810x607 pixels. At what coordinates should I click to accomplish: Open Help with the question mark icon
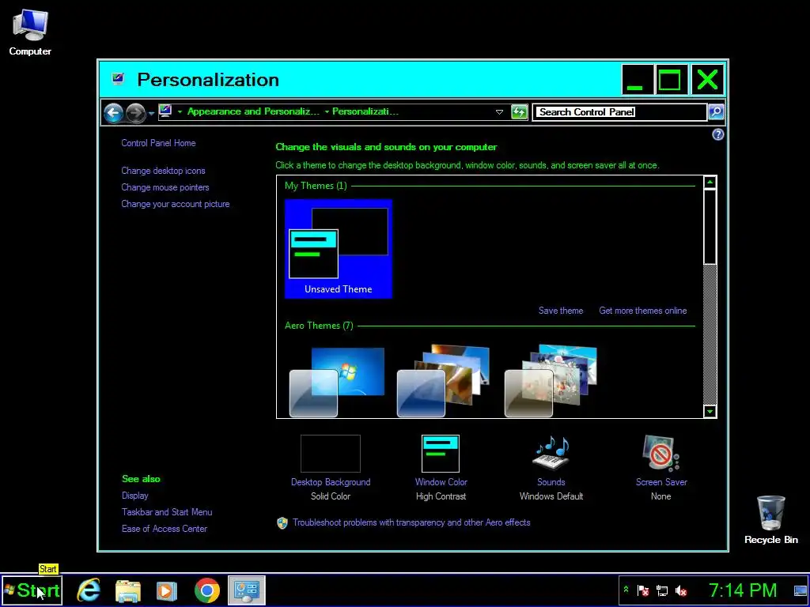pyautogui.click(x=717, y=134)
